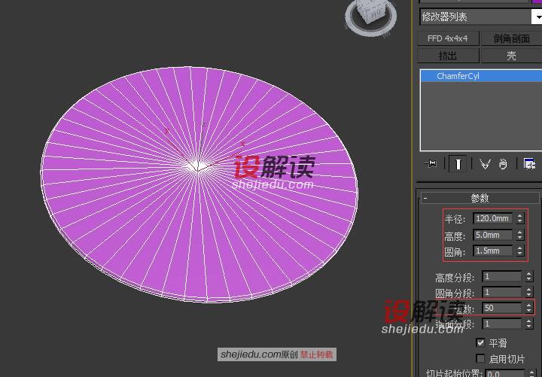This screenshot has height=377, width=542.
Task: Click the make unique icon
Action: (x=485, y=164)
